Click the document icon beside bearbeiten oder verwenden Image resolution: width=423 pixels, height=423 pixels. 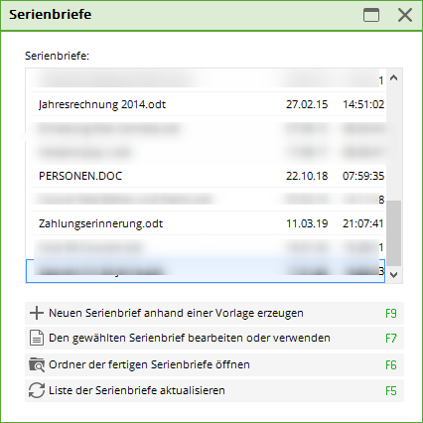pos(37,338)
